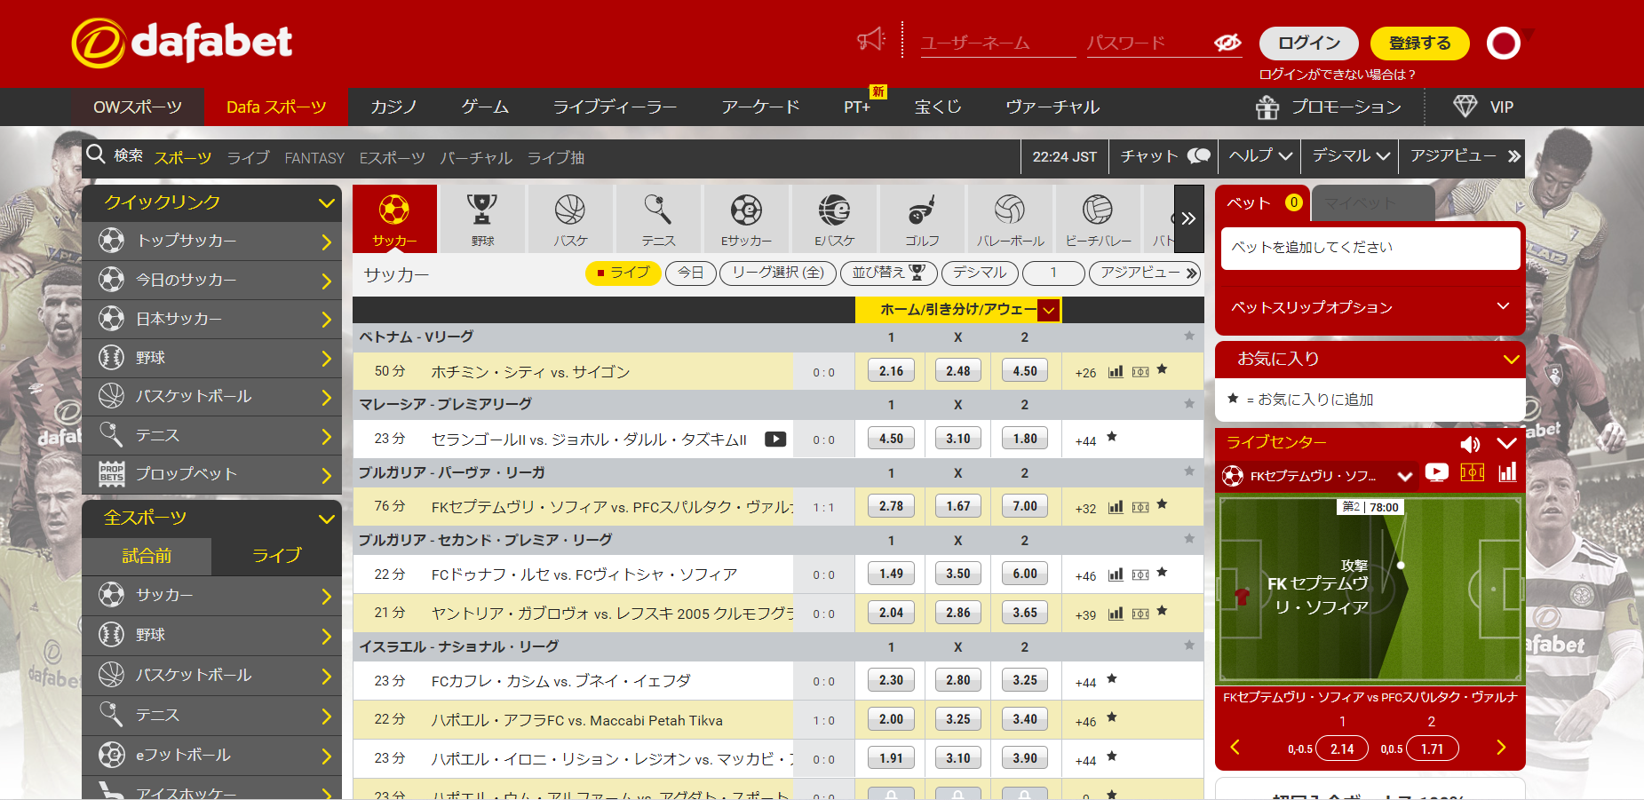Show more sports with double-arrow button
This screenshot has height=800, width=1644.
click(1188, 218)
